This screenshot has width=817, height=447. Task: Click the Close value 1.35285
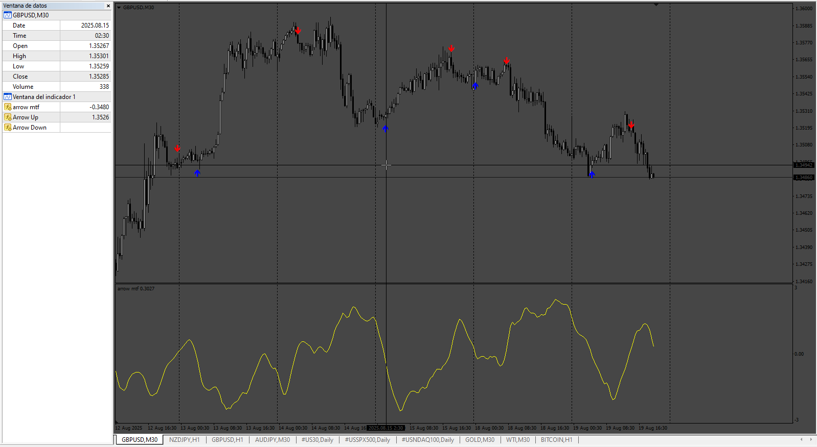coord(99,77)
